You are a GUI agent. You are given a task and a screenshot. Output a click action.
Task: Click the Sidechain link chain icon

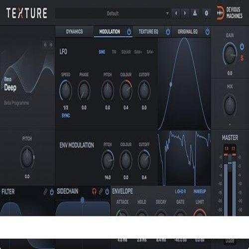pyautogui.click(x=101, y=192)
